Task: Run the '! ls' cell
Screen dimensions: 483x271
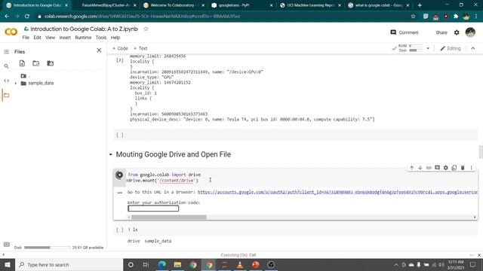Action: click(x=120, y=230)
